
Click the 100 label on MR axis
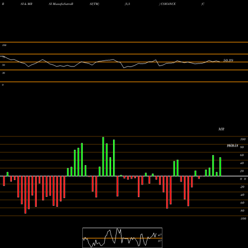pyautogui.click(x=243, y=139)
